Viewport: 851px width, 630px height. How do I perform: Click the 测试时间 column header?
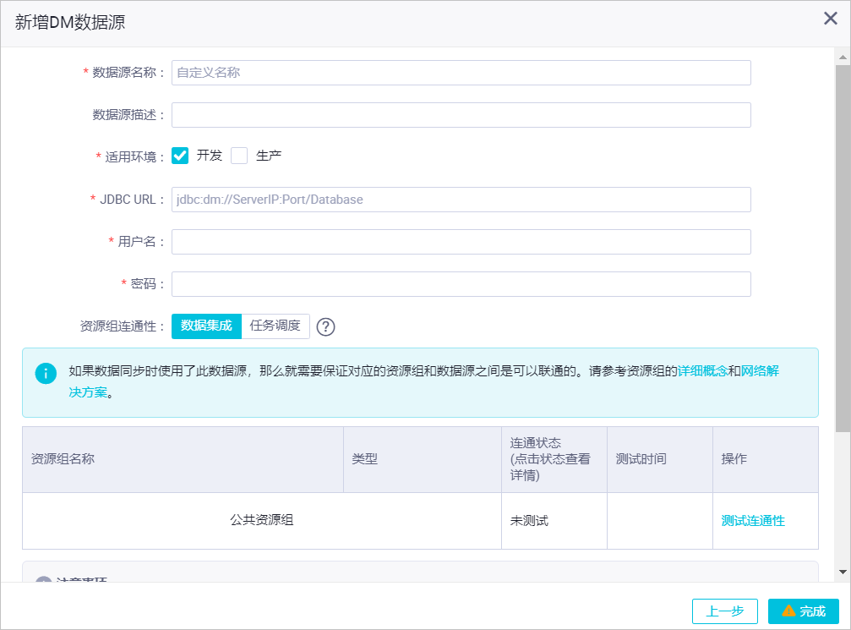coord(660,459)
